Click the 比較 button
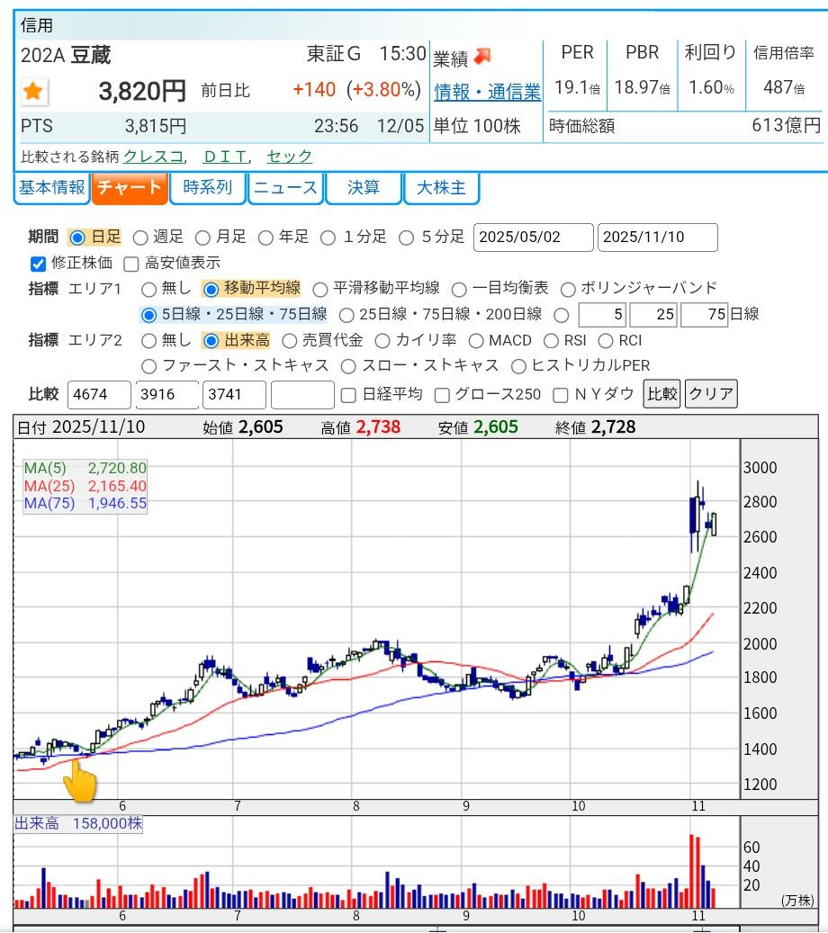 (x=661, y=393)
